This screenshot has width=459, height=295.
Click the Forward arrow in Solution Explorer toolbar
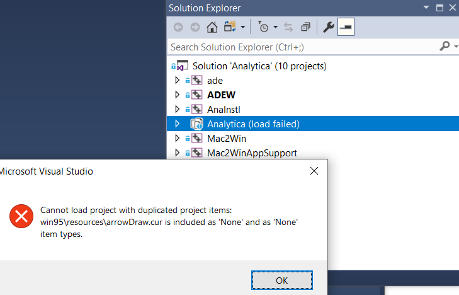click(195, 27)
